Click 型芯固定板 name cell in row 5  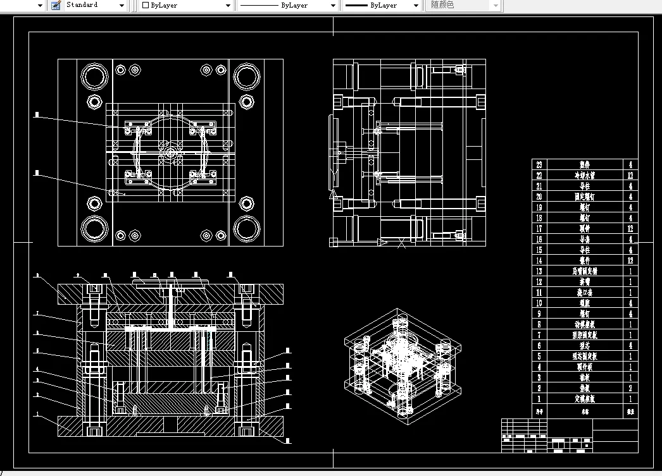[x=585, y=357]
